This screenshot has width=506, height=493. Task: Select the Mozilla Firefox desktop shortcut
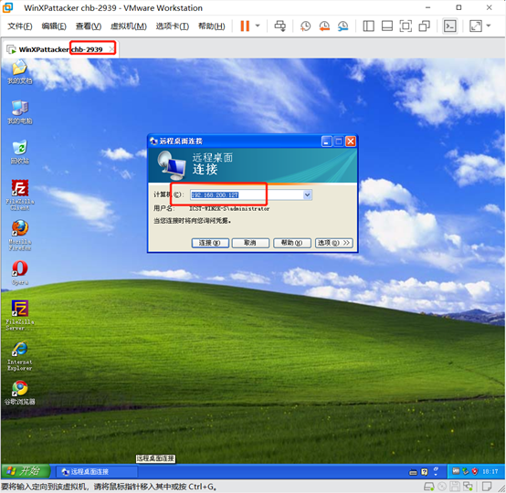pyautogui.click(x=20, y=236)
